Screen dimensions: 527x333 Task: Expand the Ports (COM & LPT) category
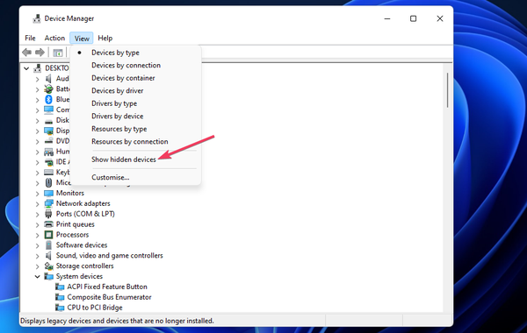click(x=37, y=215)
